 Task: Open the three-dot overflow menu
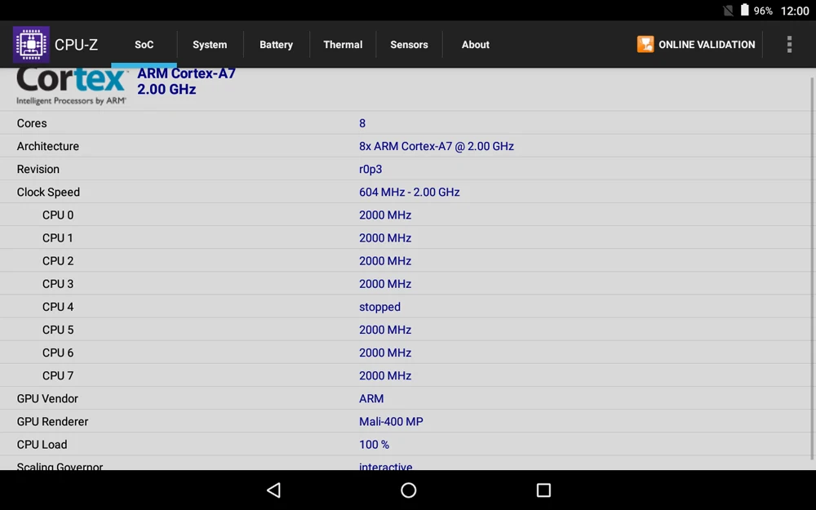click(789, 44)
